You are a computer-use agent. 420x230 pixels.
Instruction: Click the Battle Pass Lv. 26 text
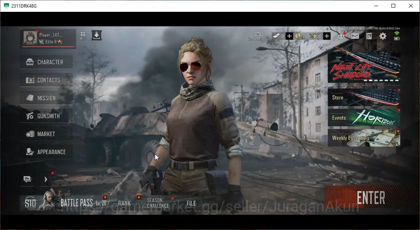point(101,203)
